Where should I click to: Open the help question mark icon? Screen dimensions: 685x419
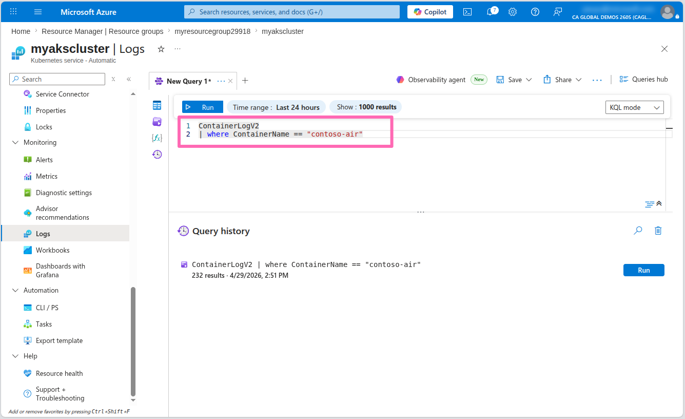[x=535, y=12]
